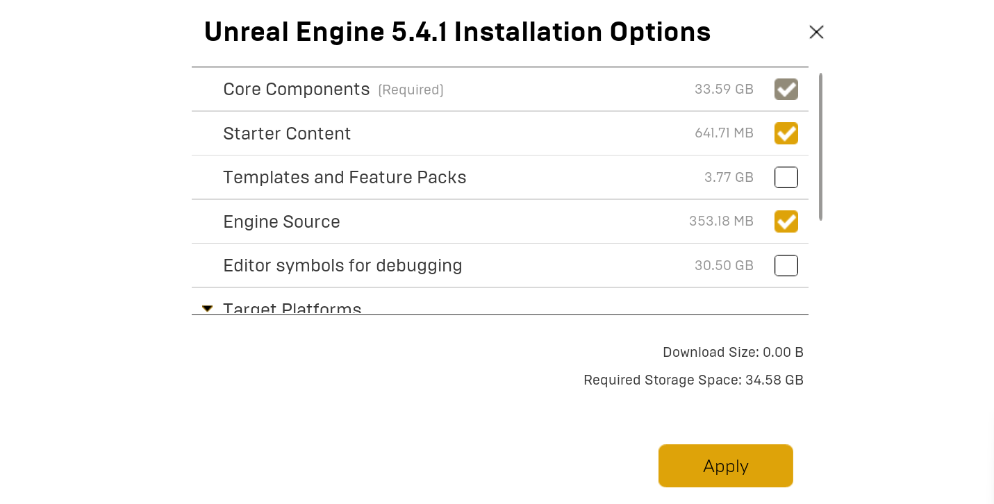Viewport: 994px width, 504px height.
Task: Uncheck the Starter Content checkbox
Action: (x=786, y=133)
